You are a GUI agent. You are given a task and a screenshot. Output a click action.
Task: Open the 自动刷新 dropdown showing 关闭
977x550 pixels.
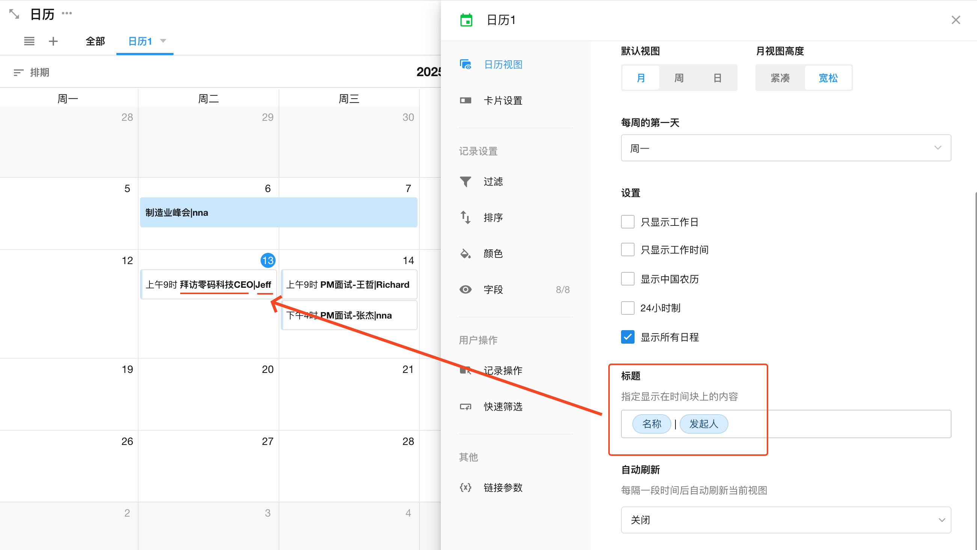(x=786, y=520)
